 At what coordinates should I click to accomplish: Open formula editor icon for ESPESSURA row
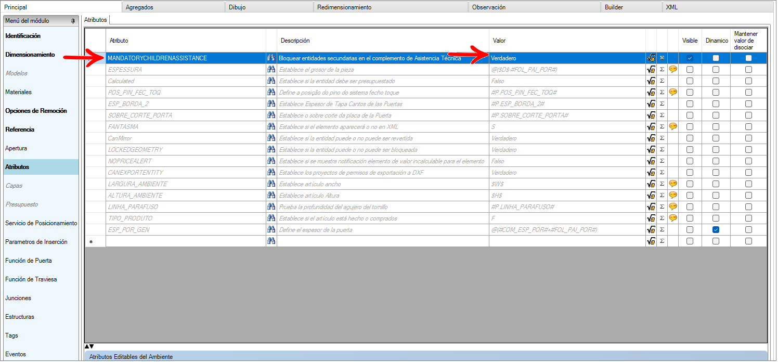tap(651, 70)
